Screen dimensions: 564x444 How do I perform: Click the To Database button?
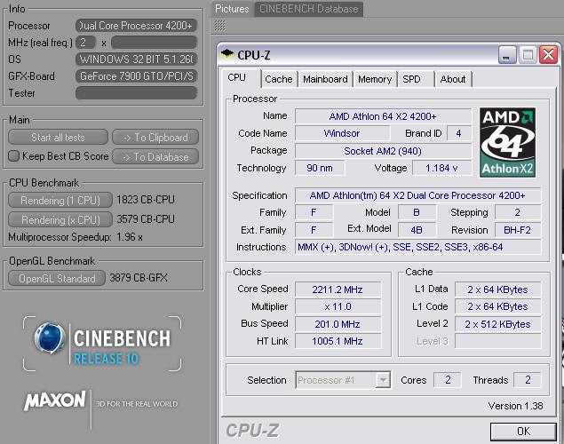tap(155, 157)
